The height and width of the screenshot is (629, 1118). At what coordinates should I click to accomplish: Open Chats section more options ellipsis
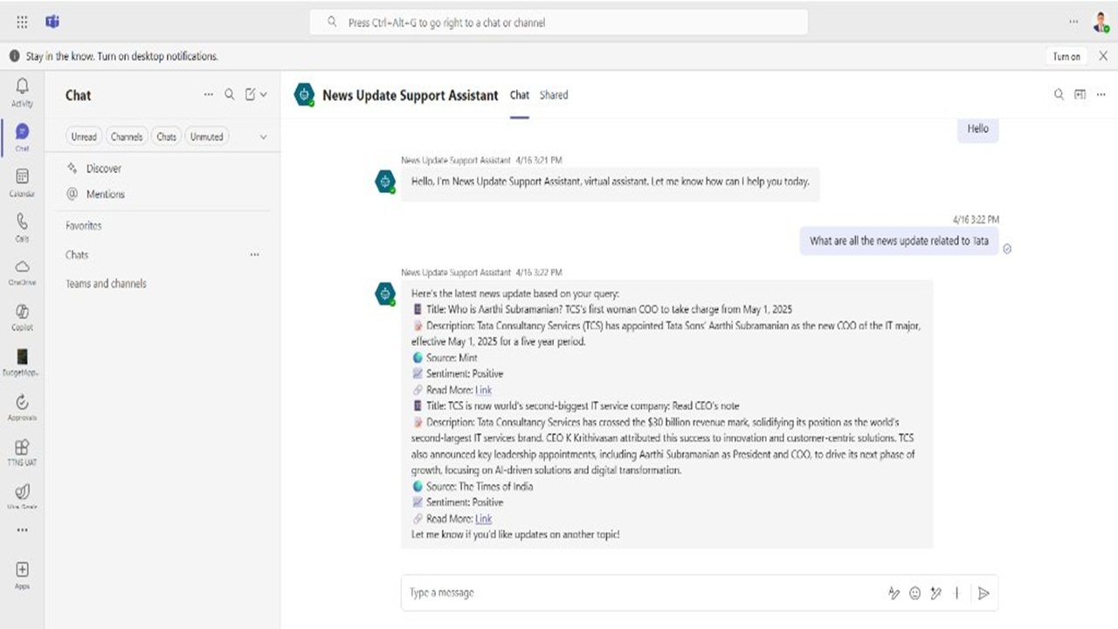[254, 255]
